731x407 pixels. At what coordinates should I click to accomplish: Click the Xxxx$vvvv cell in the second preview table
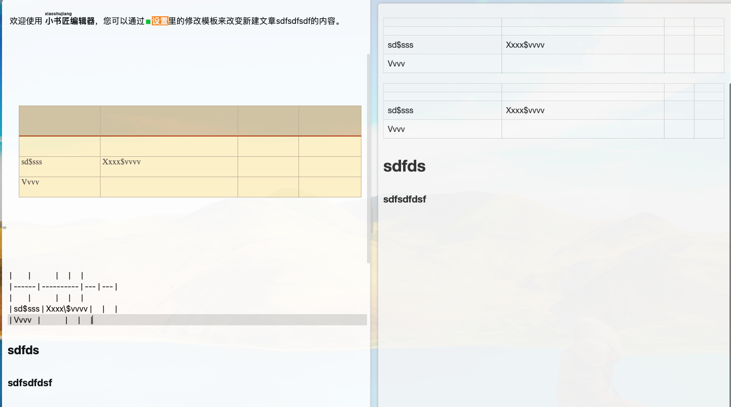(x=525, y=110)
